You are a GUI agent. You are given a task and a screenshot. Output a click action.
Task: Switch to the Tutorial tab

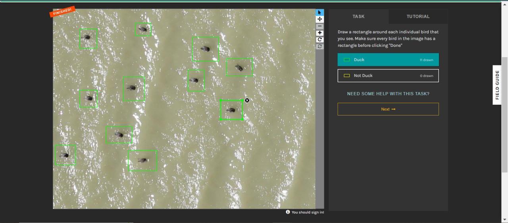[418, 17]
